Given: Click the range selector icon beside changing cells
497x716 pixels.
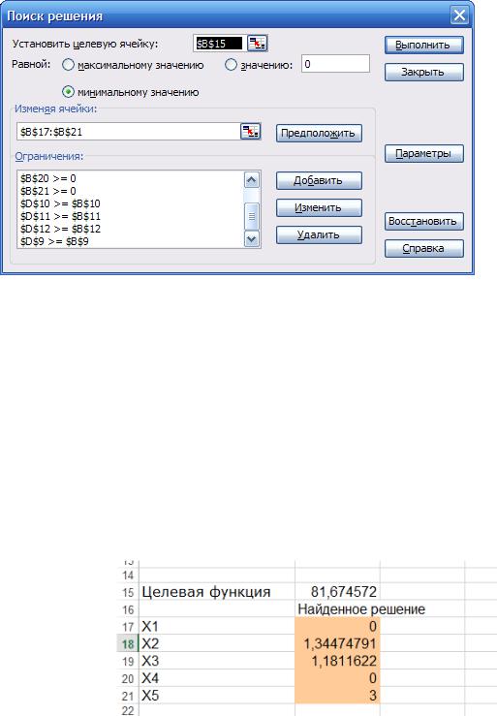Looking at the screenshot, I should click(250, 132).
